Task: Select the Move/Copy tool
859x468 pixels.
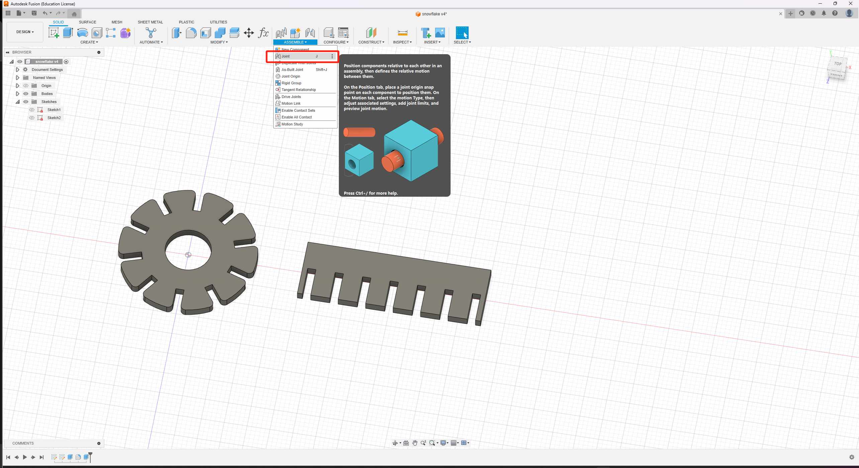Action: (x=249, y=33)
